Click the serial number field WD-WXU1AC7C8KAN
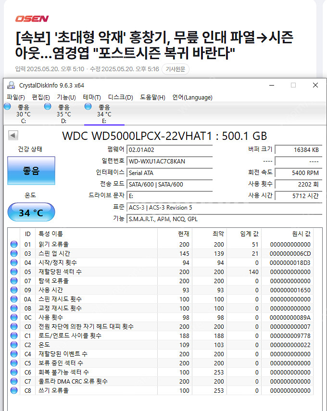Viewport: 327px width, 411px height. (169, 161)
